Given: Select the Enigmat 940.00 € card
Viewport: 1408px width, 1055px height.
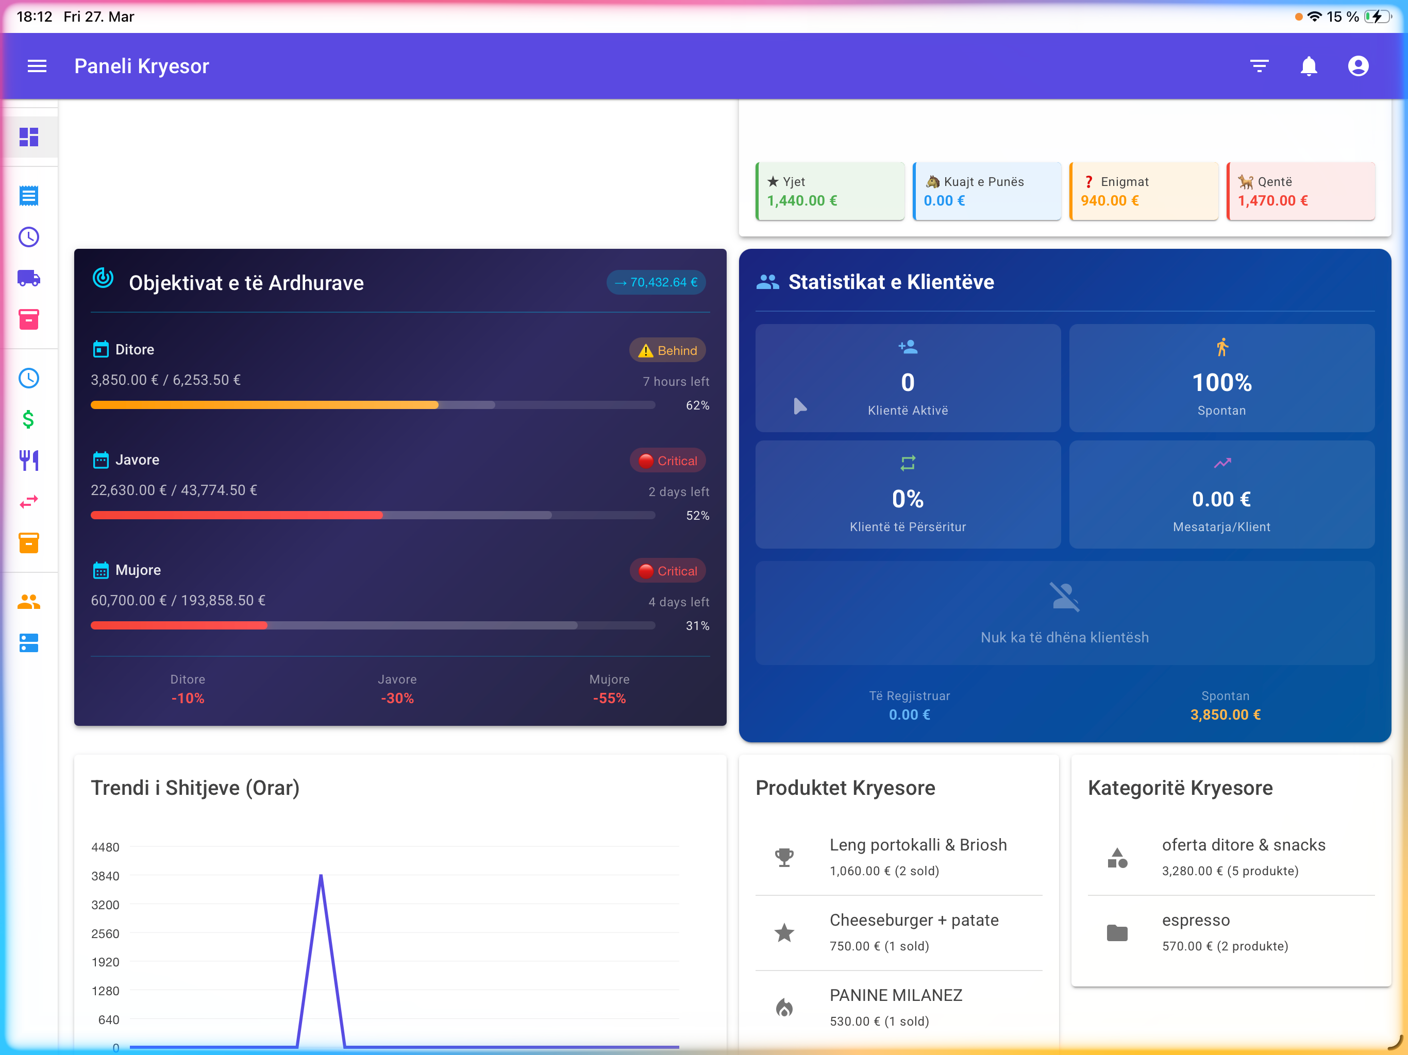Looking at the screenshot, I should click(1144, 191).
